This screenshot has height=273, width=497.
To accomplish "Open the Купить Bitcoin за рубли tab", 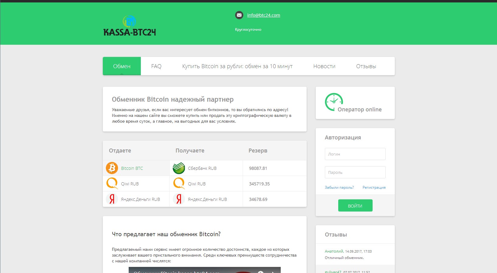I will 237,66.
